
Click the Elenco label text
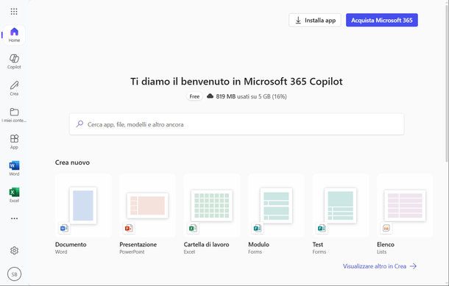click(x=386, y=245)
